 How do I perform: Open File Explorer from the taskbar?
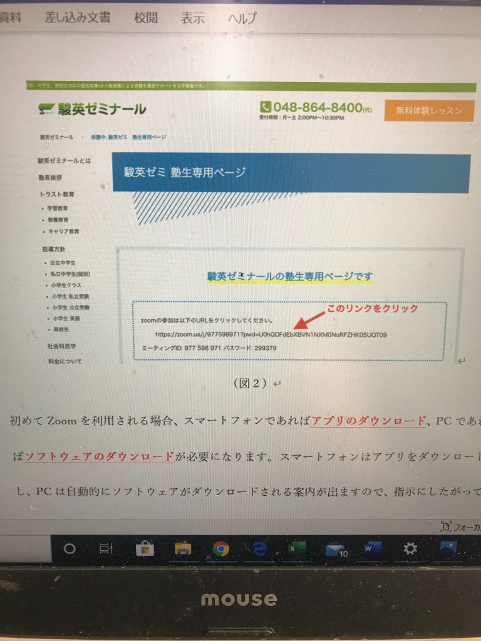pyautogui.click(x=183, y=550)
